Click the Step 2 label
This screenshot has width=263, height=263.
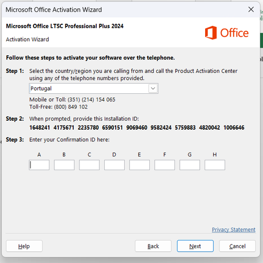click(15, 119)
